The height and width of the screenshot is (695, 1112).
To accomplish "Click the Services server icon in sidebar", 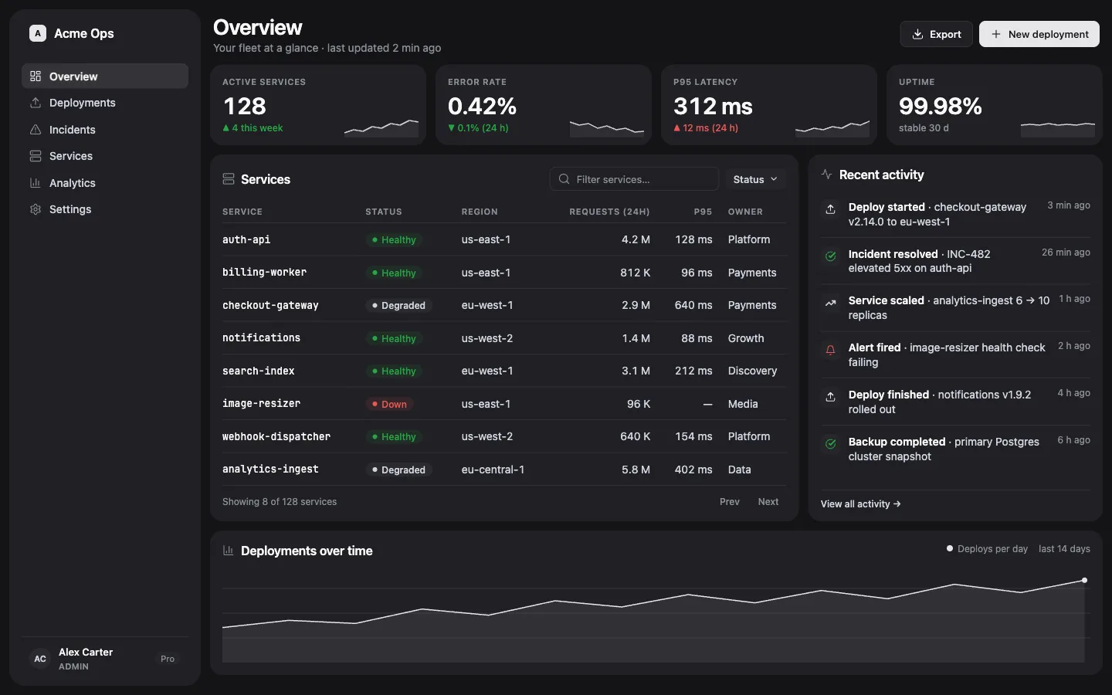I will pos(36,156).
